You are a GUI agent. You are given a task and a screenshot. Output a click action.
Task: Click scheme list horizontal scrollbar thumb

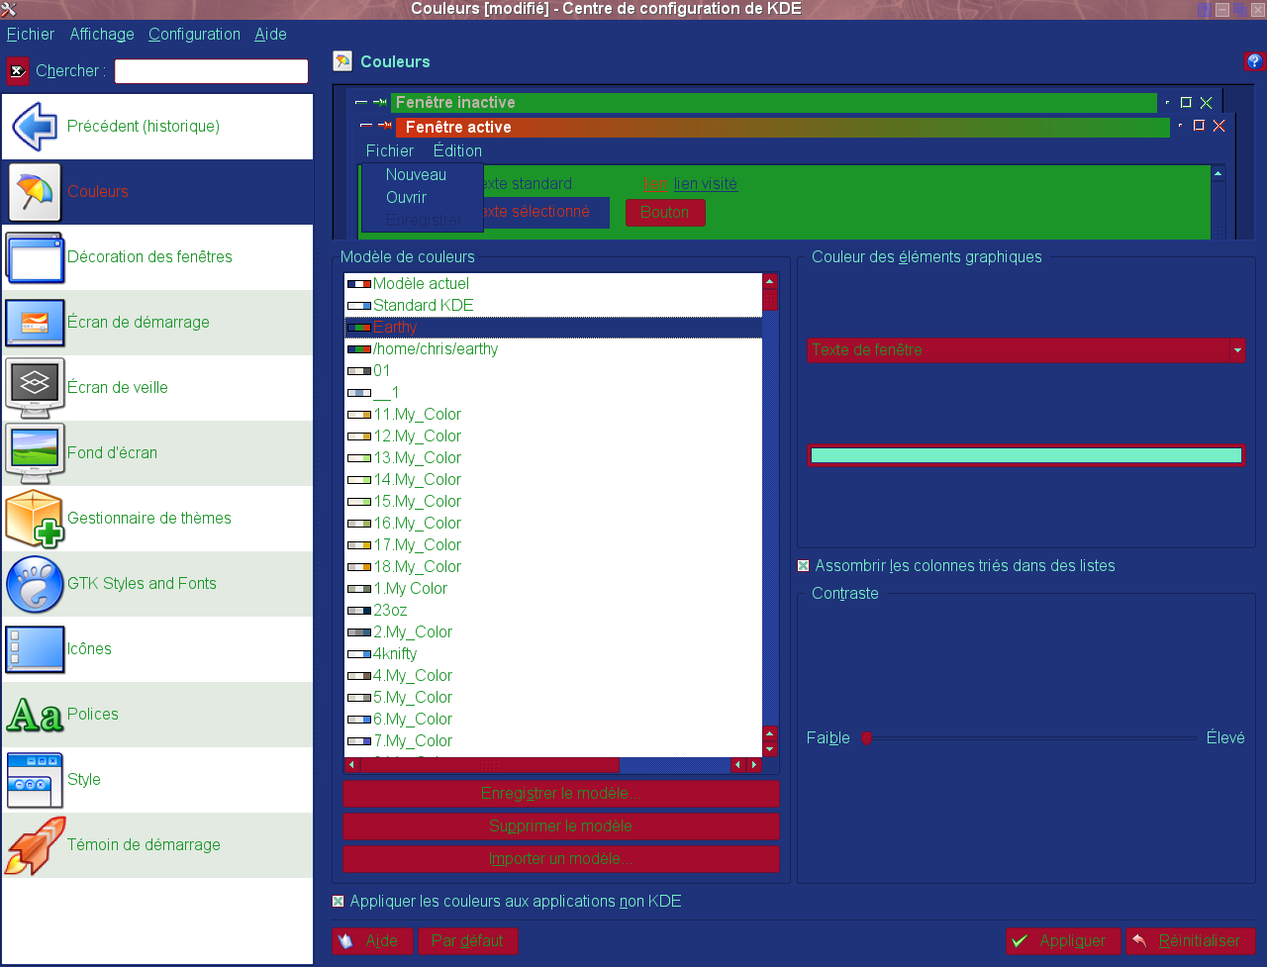tap(490, 765)
